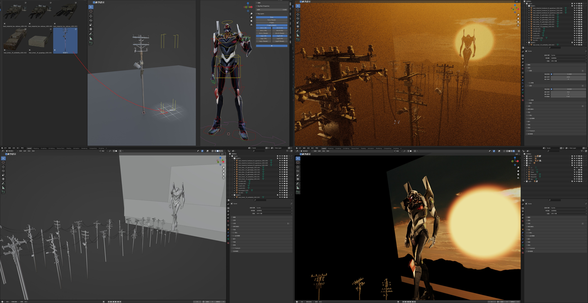This screenshot has height=303, width=588.
Task: Click zoom magnifier icon in gray solid-view viewport
Action: click(x=223, y=168)
